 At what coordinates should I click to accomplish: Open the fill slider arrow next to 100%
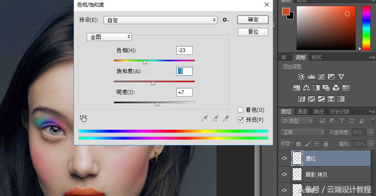(x=371, y=144)
